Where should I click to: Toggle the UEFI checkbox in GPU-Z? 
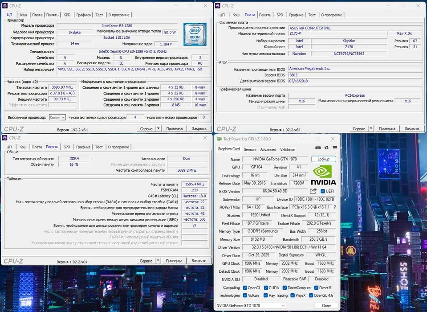click(323, 191)
